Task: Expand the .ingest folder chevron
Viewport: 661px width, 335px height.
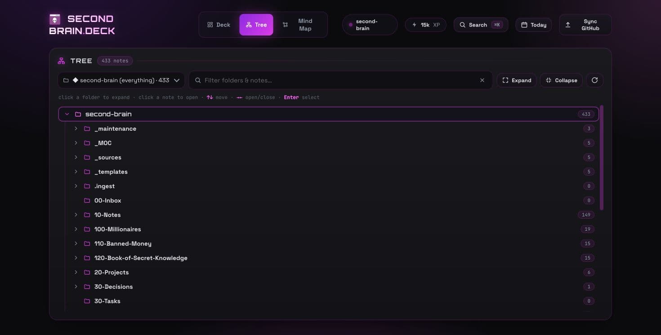Action: point(76,186)
